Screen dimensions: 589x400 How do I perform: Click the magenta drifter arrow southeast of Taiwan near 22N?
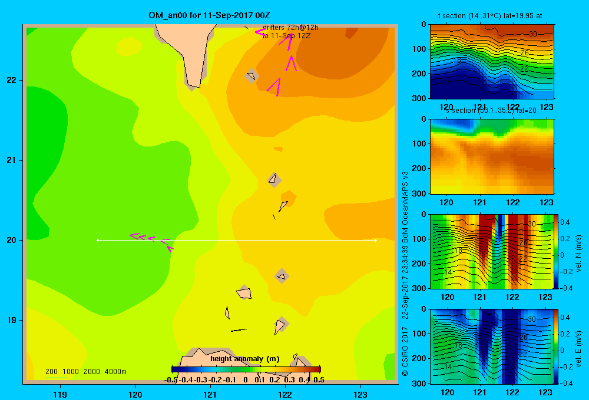click(274, 86)
